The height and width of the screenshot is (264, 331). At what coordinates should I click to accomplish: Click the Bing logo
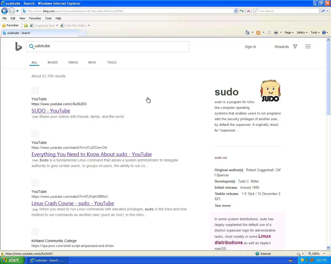click(x=19, y=46)
